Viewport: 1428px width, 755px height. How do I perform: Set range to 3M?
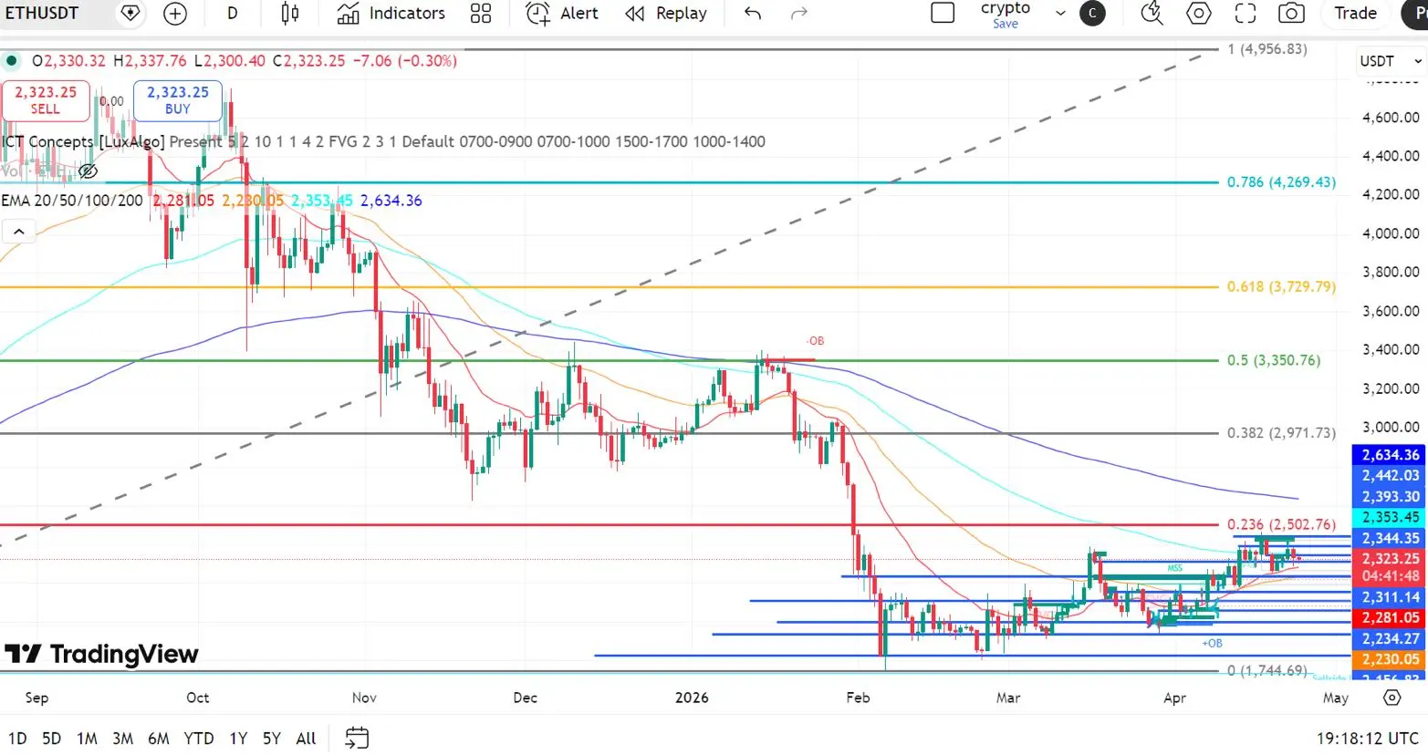point(123,739)
